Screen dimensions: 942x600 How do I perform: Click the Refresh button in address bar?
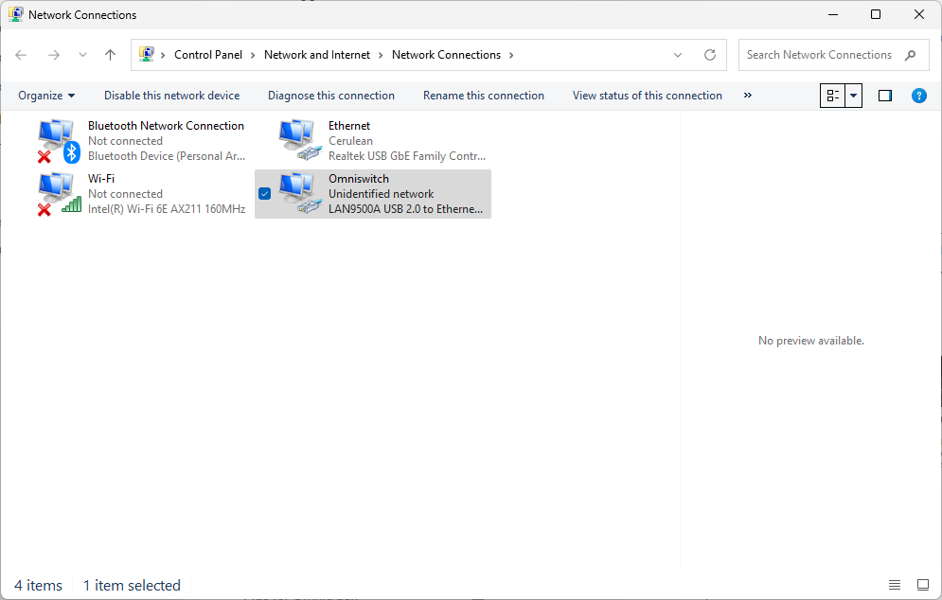click(x=710, y=55)
